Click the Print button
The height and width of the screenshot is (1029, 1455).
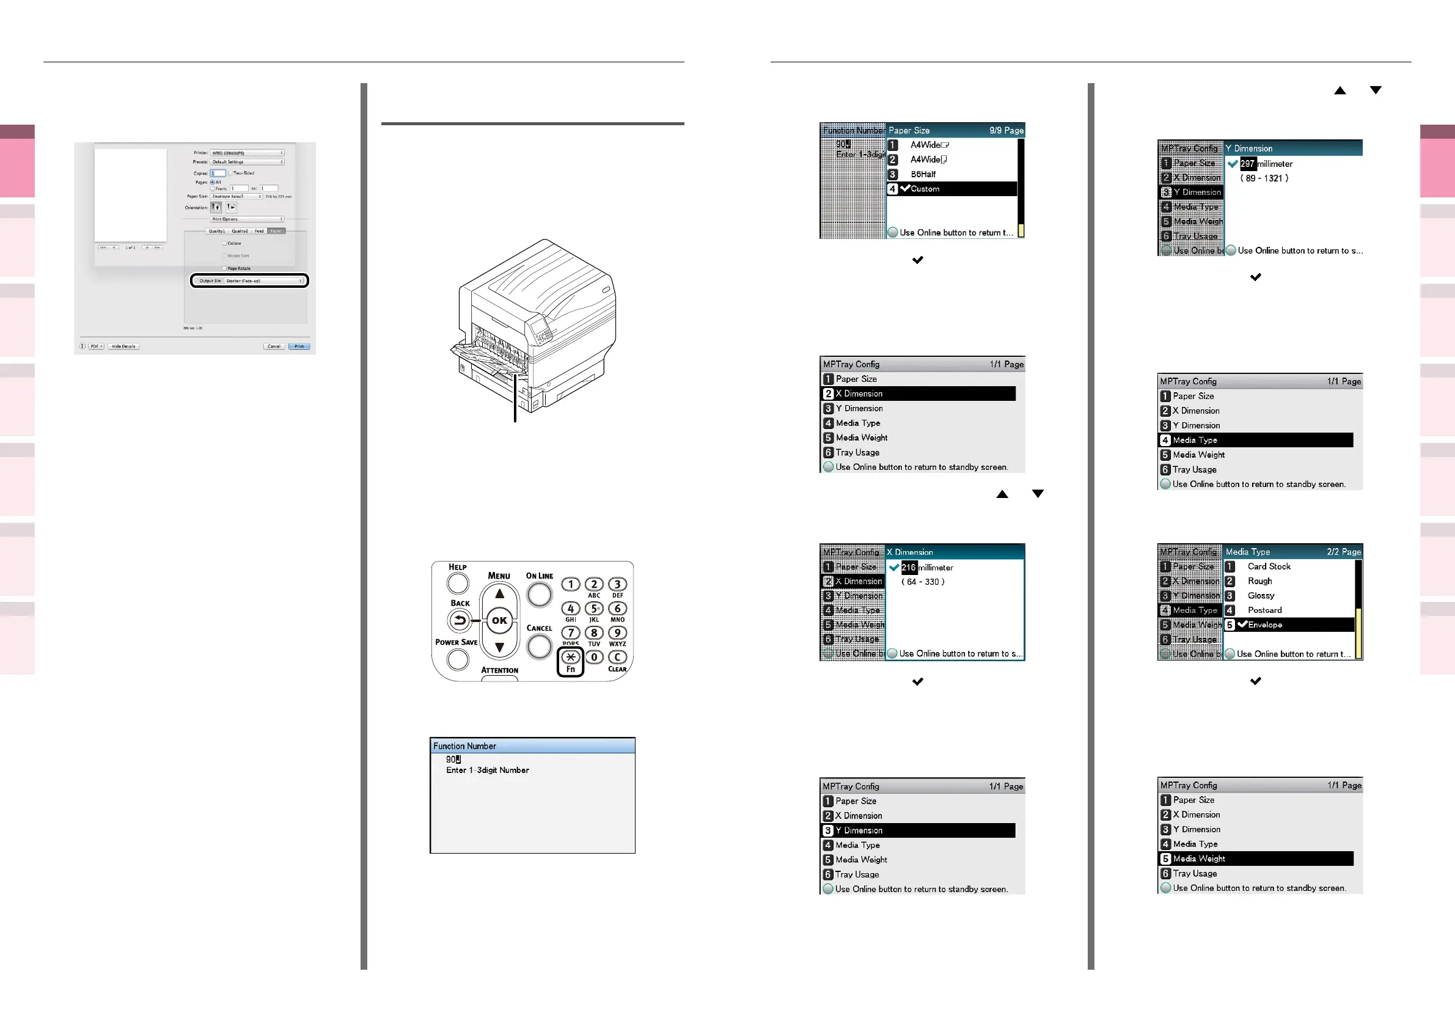click(299, 346)
